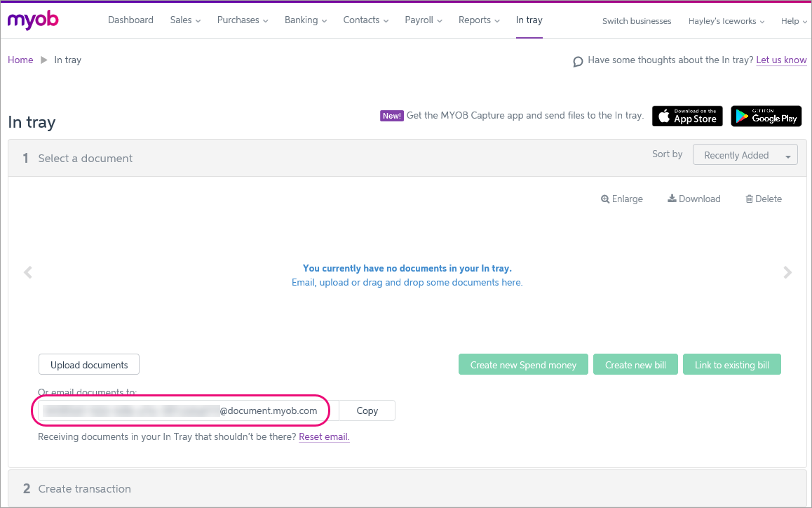812x508 pixels.
Task: Click 'Email, upload or drag and drop' text
Action: click(407, 283)
